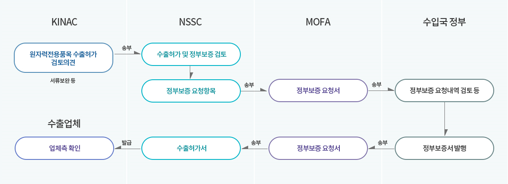Click the MOFA column heading
The width and height of the screenshot is (508, 184).
click(x=318, y=22)
